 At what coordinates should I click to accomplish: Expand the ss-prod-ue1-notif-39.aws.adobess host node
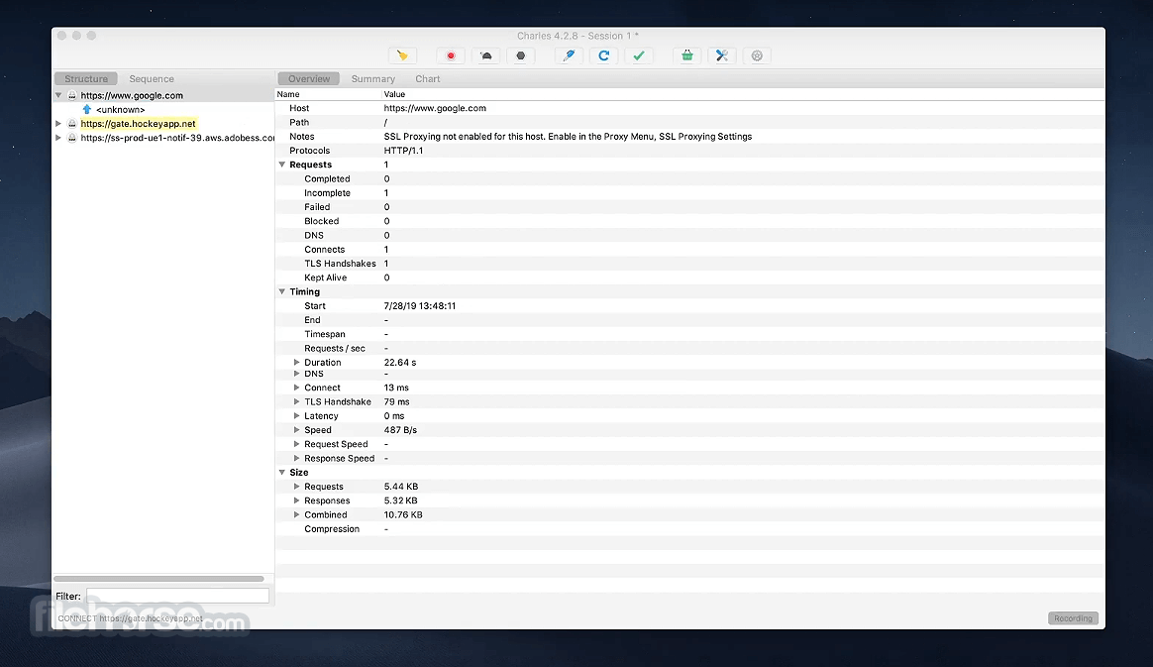58,138
